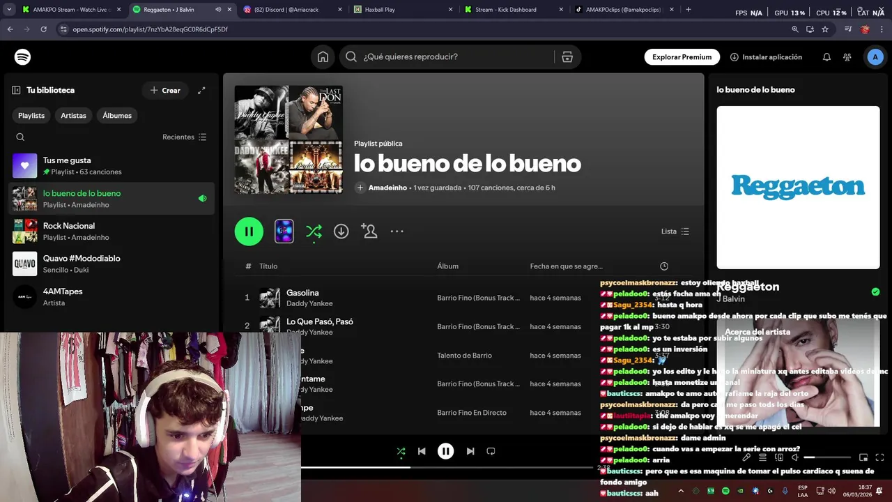The width and height of the screenshot is (892, 502).
Task: Mute Reggaeton tab via its speaker icon
Action: click(218, 10)
